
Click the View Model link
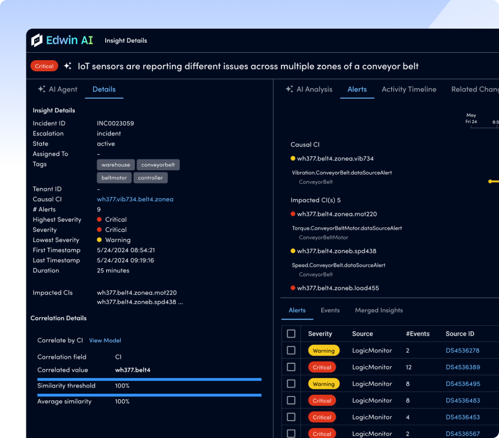coord(105,340)
